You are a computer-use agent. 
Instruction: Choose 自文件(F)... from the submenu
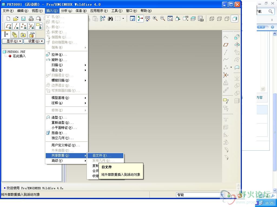105,156
